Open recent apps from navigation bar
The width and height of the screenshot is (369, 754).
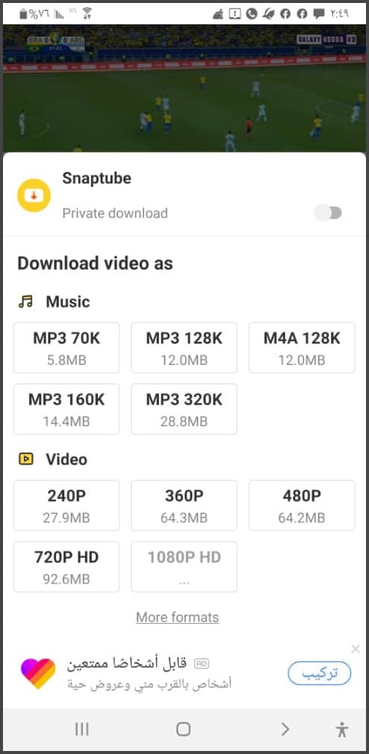click(x=82, y=729)
